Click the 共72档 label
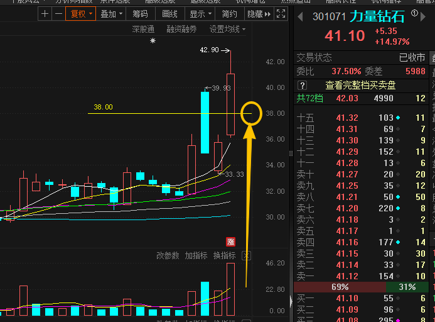Screen dimensions: 435x322 click(x=309, y=99)
